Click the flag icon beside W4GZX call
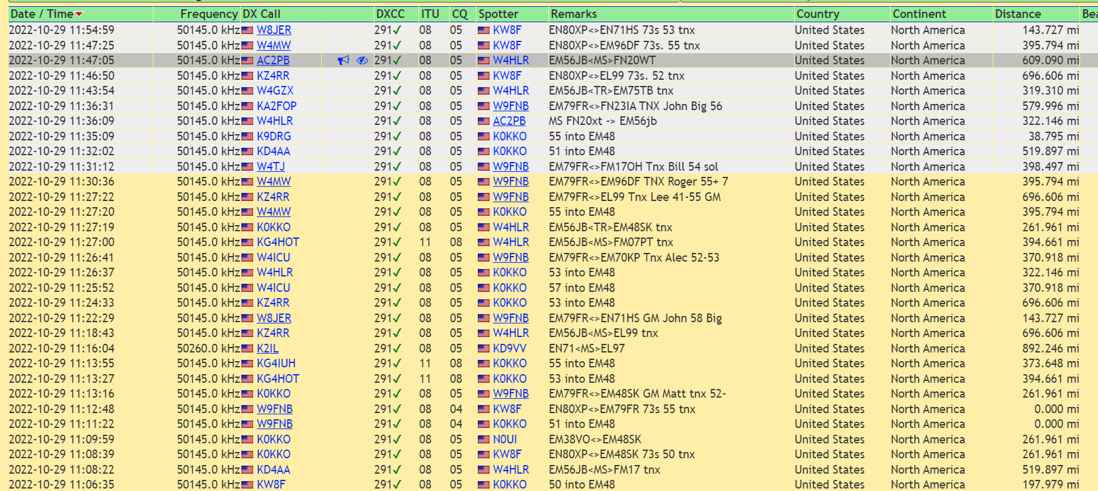This screenshot has width=1098, height=491. [248, 90]
